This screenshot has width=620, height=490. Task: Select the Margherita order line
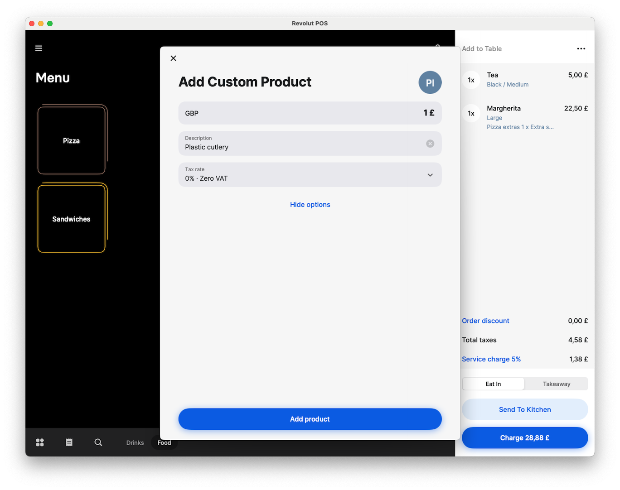[525, 117]
